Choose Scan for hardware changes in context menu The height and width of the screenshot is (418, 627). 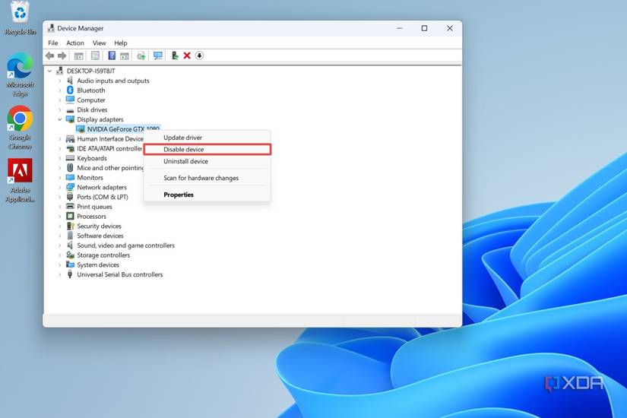click(207, 178)
